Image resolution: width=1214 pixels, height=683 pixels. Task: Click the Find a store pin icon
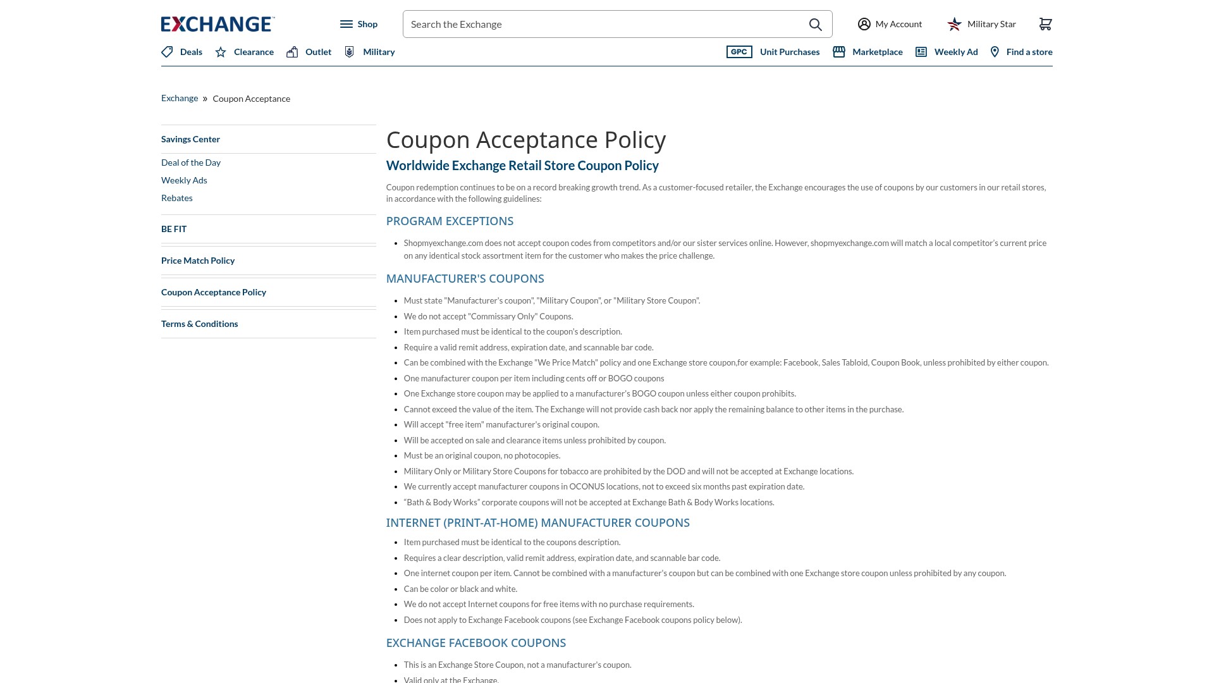[995, 52]
